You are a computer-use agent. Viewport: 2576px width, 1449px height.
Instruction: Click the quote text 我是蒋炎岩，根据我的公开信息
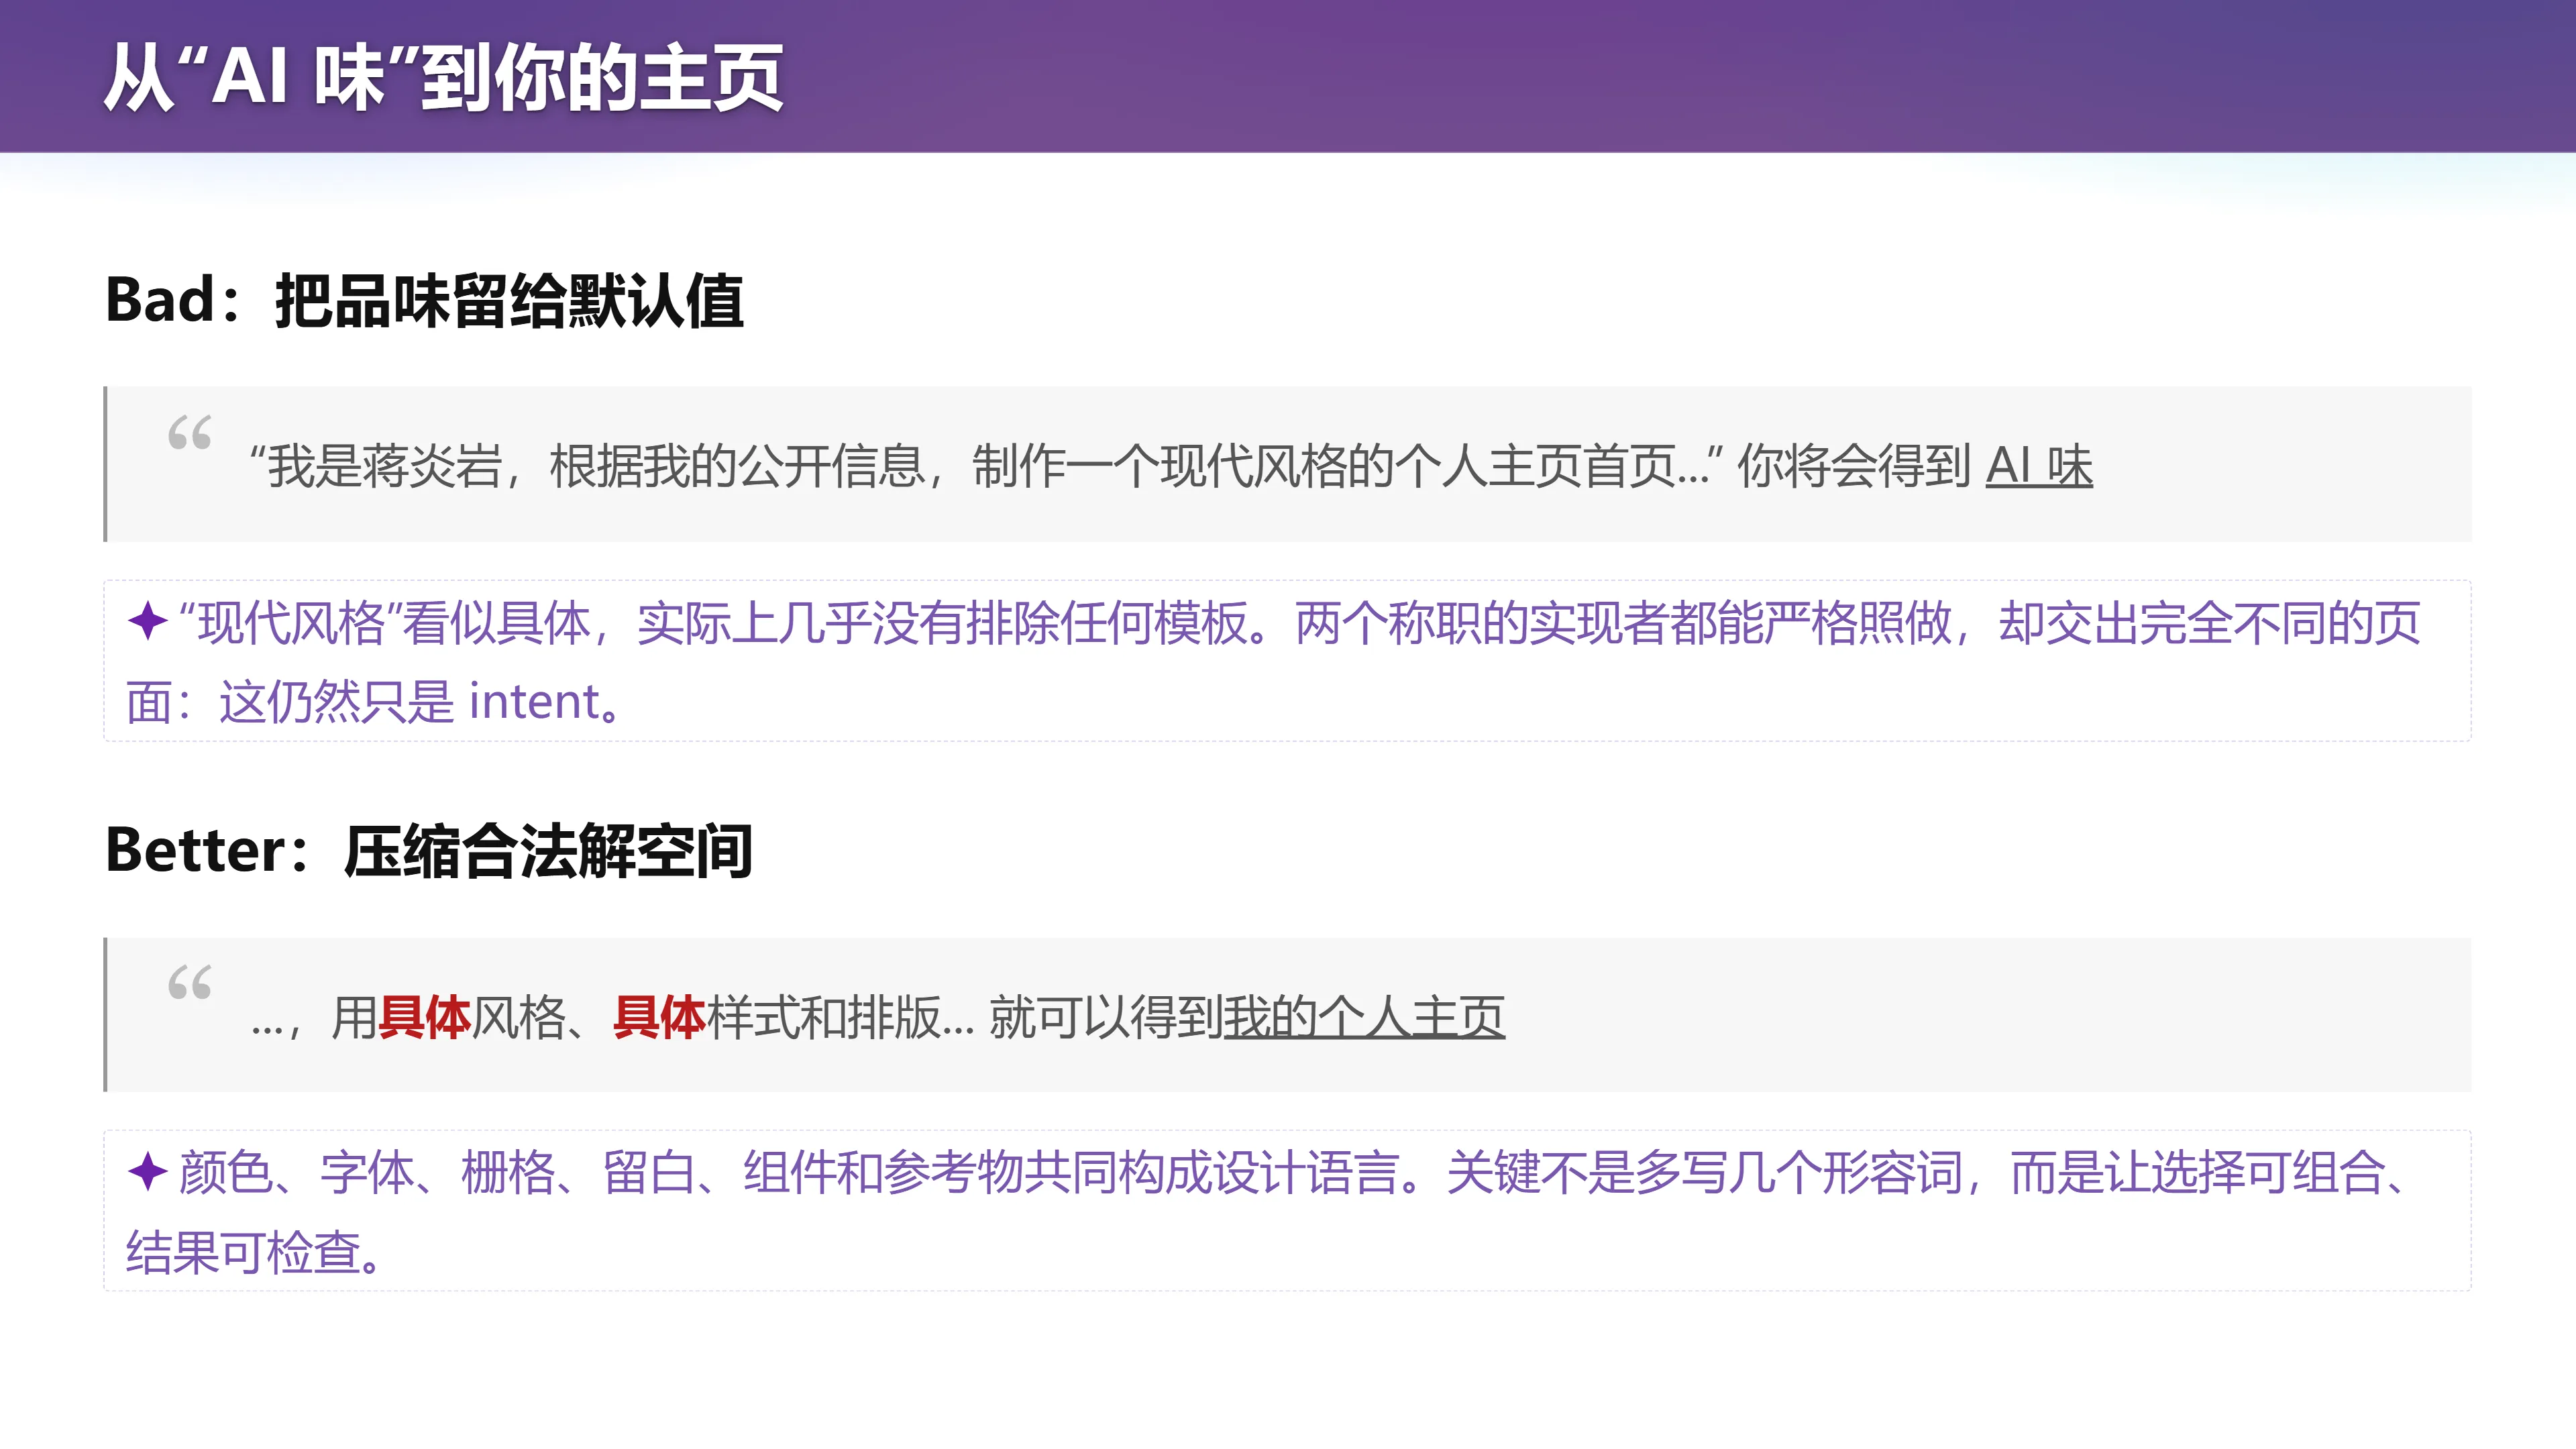point(596,466)
